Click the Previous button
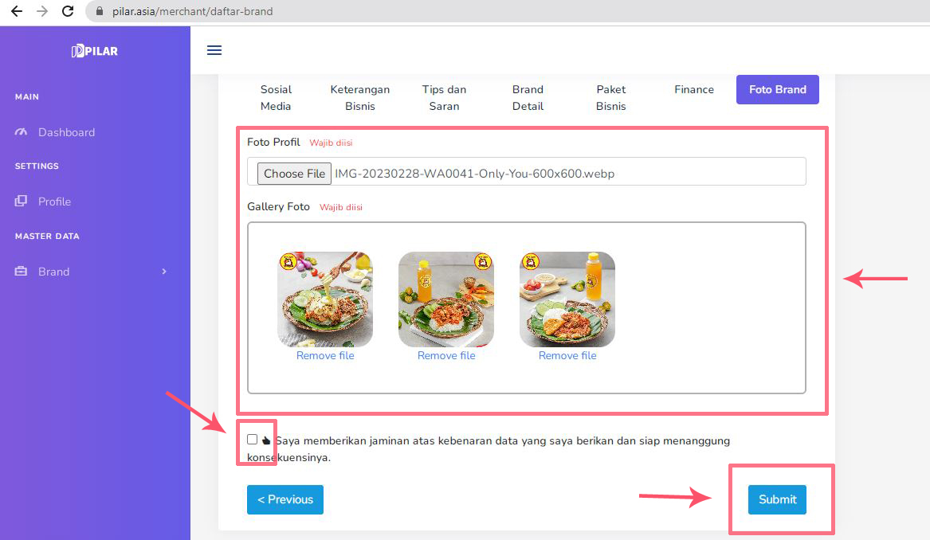Image resolution: width=930 pixels, height=540 pixels. [285, 499]
